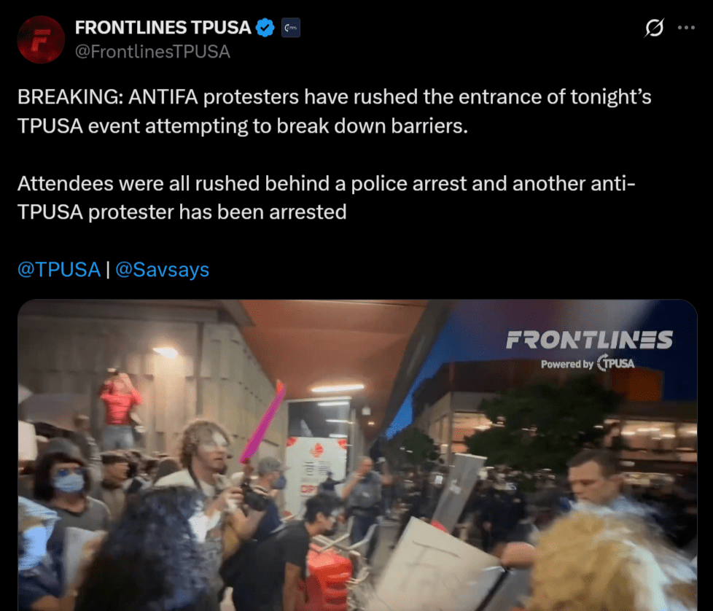Click the pink sign in the video
Viewport: 713px width, 611px height.
263,421
